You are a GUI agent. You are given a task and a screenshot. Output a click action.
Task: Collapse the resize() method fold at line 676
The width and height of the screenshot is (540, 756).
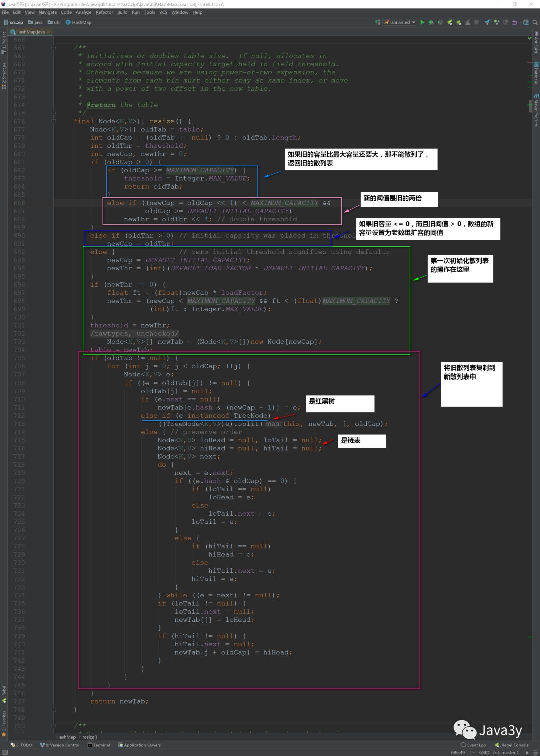[53, 121]
